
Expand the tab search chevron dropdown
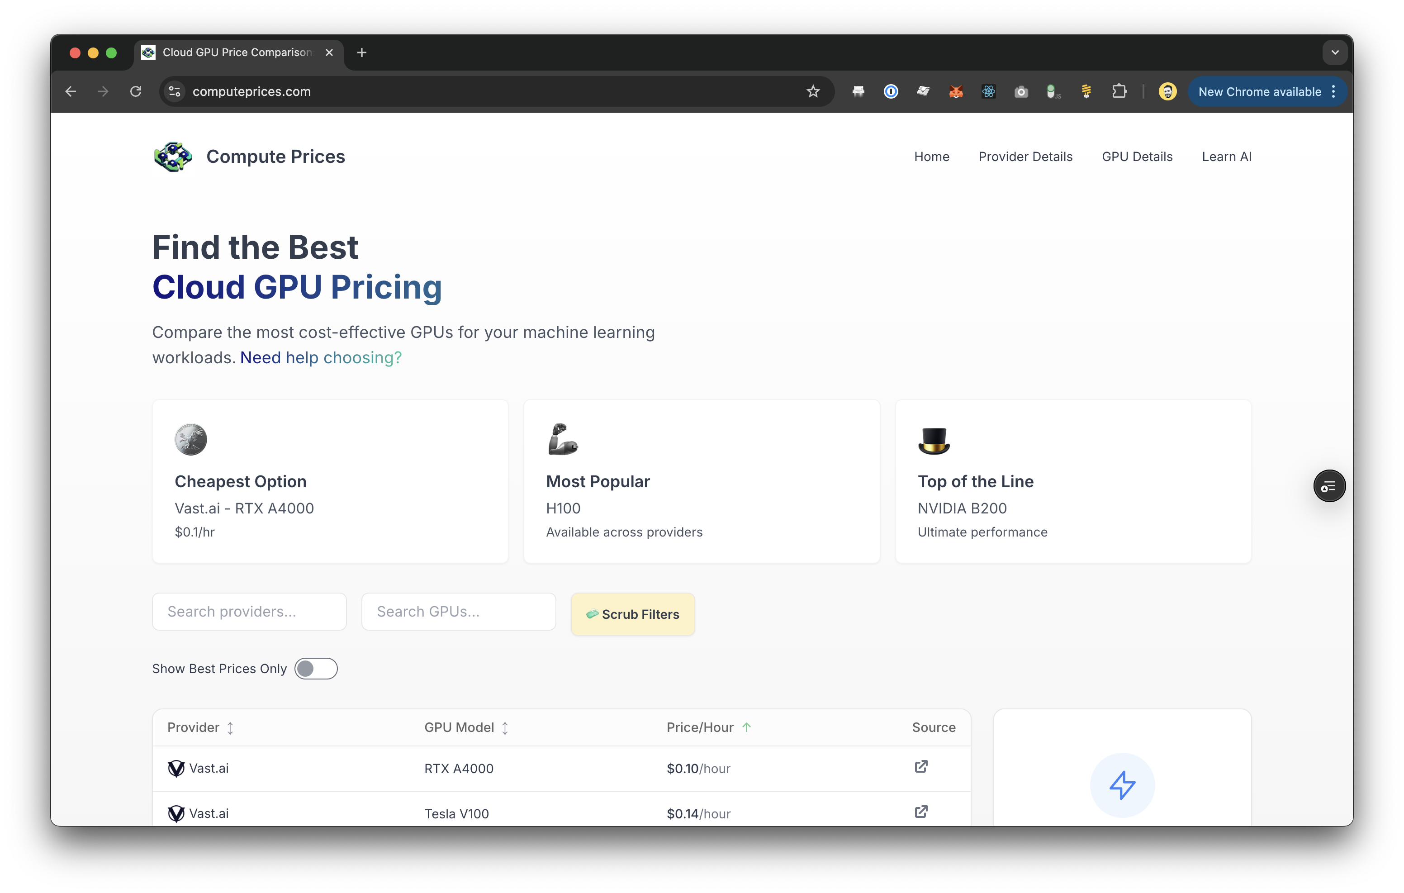tap(1335, 52)
